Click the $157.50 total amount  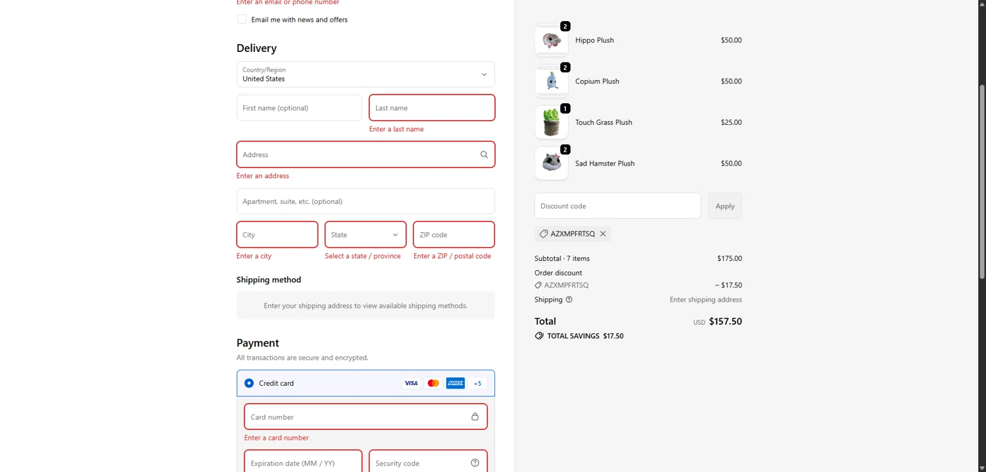726,321
